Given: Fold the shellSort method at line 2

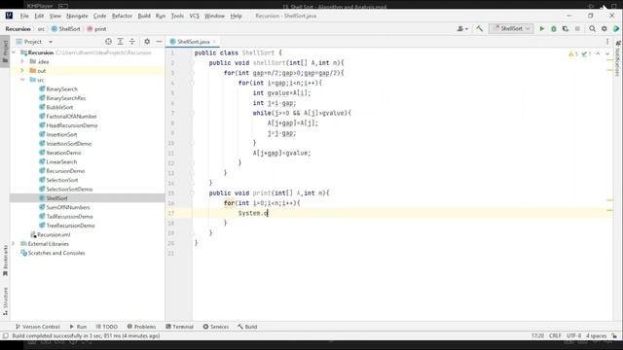Looking at the screenshot, I should tap(192, 62).
